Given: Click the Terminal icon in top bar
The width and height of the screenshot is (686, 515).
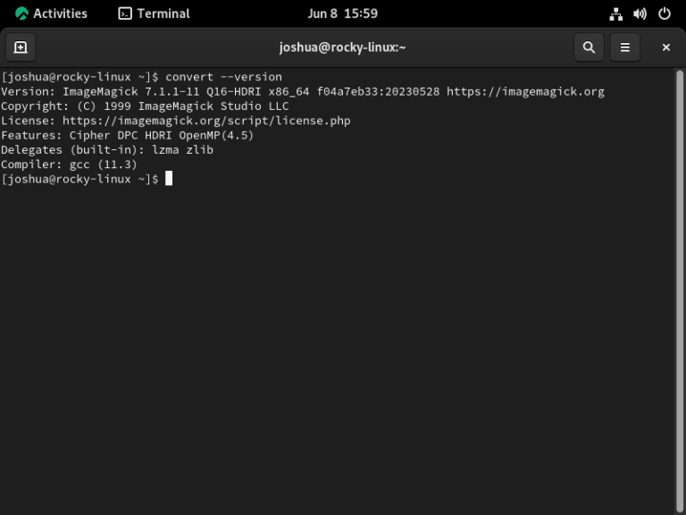Looking at the screenshot, I should pyautogui.click(x=125, y=13).
